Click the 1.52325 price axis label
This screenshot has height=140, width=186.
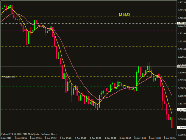(182, 10)
